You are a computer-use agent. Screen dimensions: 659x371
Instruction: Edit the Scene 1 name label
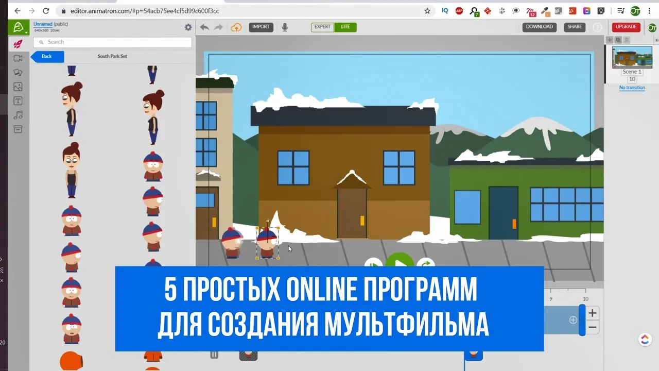632,72
